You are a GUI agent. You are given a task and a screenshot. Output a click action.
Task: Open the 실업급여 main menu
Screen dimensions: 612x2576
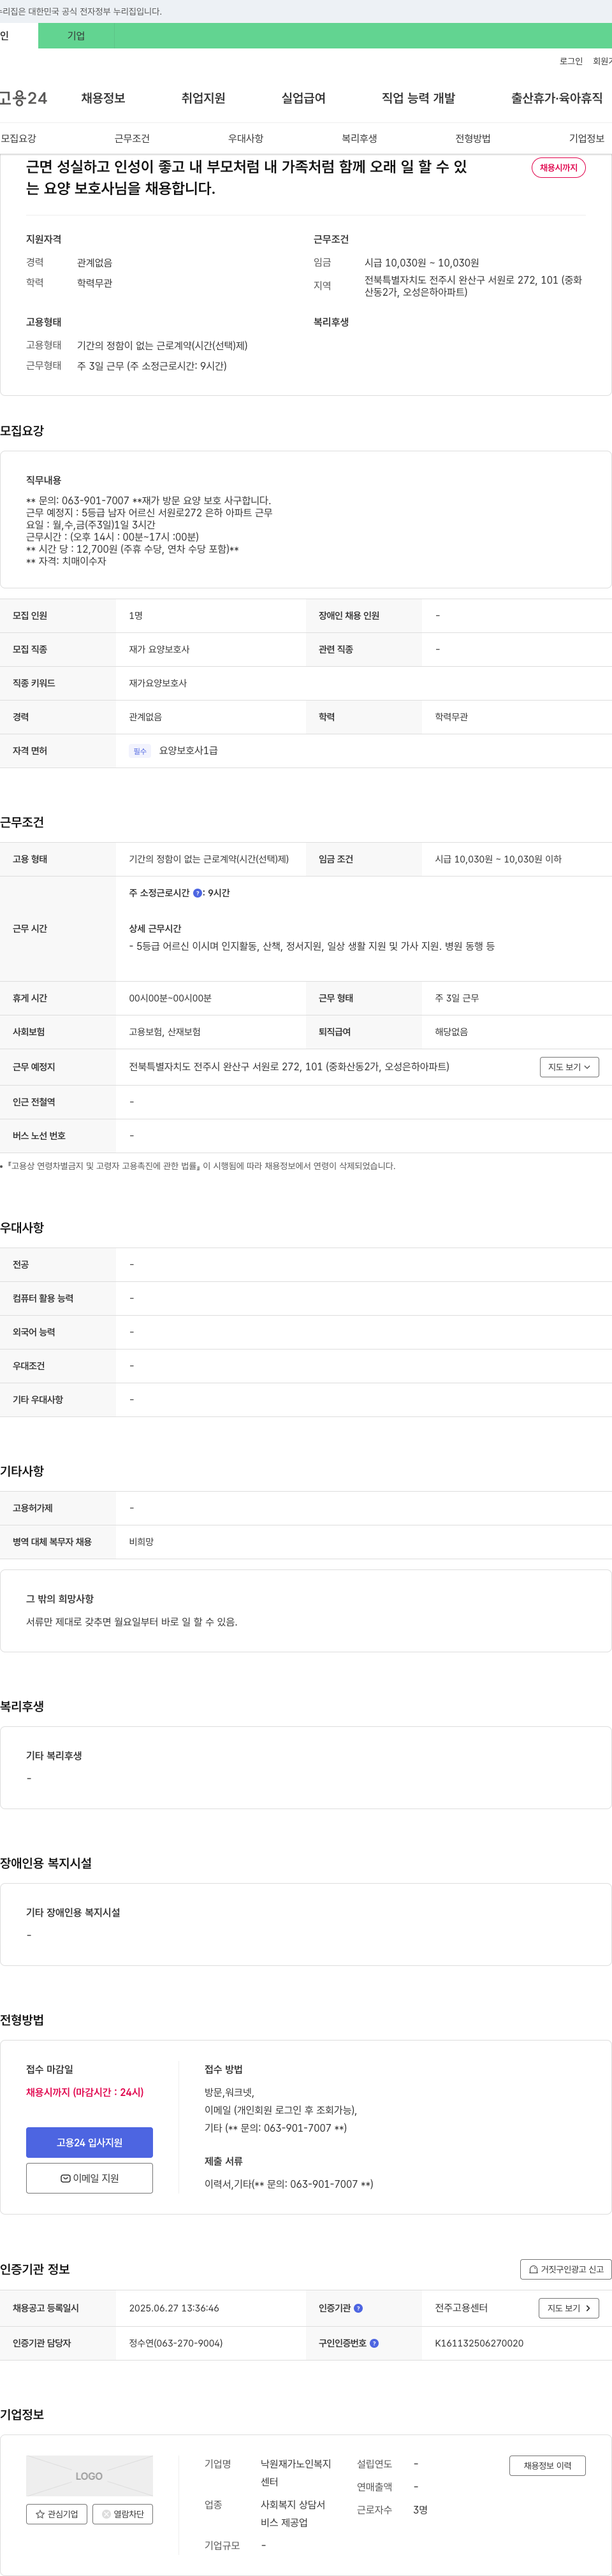coord(303,98)
